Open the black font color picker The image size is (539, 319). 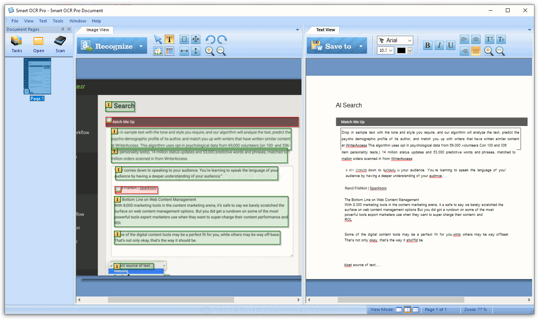[405, 50]
